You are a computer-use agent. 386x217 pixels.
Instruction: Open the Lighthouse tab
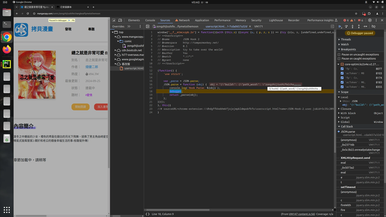pyautogui.click(x=276, y=20)
